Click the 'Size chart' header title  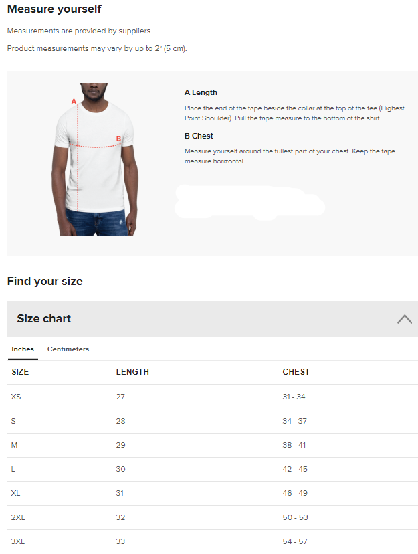(44, 319)
